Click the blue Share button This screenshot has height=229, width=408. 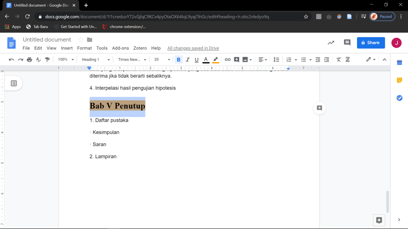(x=371, y=43)
